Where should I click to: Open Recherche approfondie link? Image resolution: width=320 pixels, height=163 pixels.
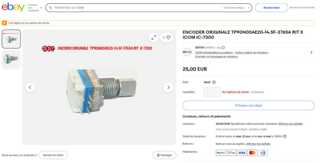[302, 7]
